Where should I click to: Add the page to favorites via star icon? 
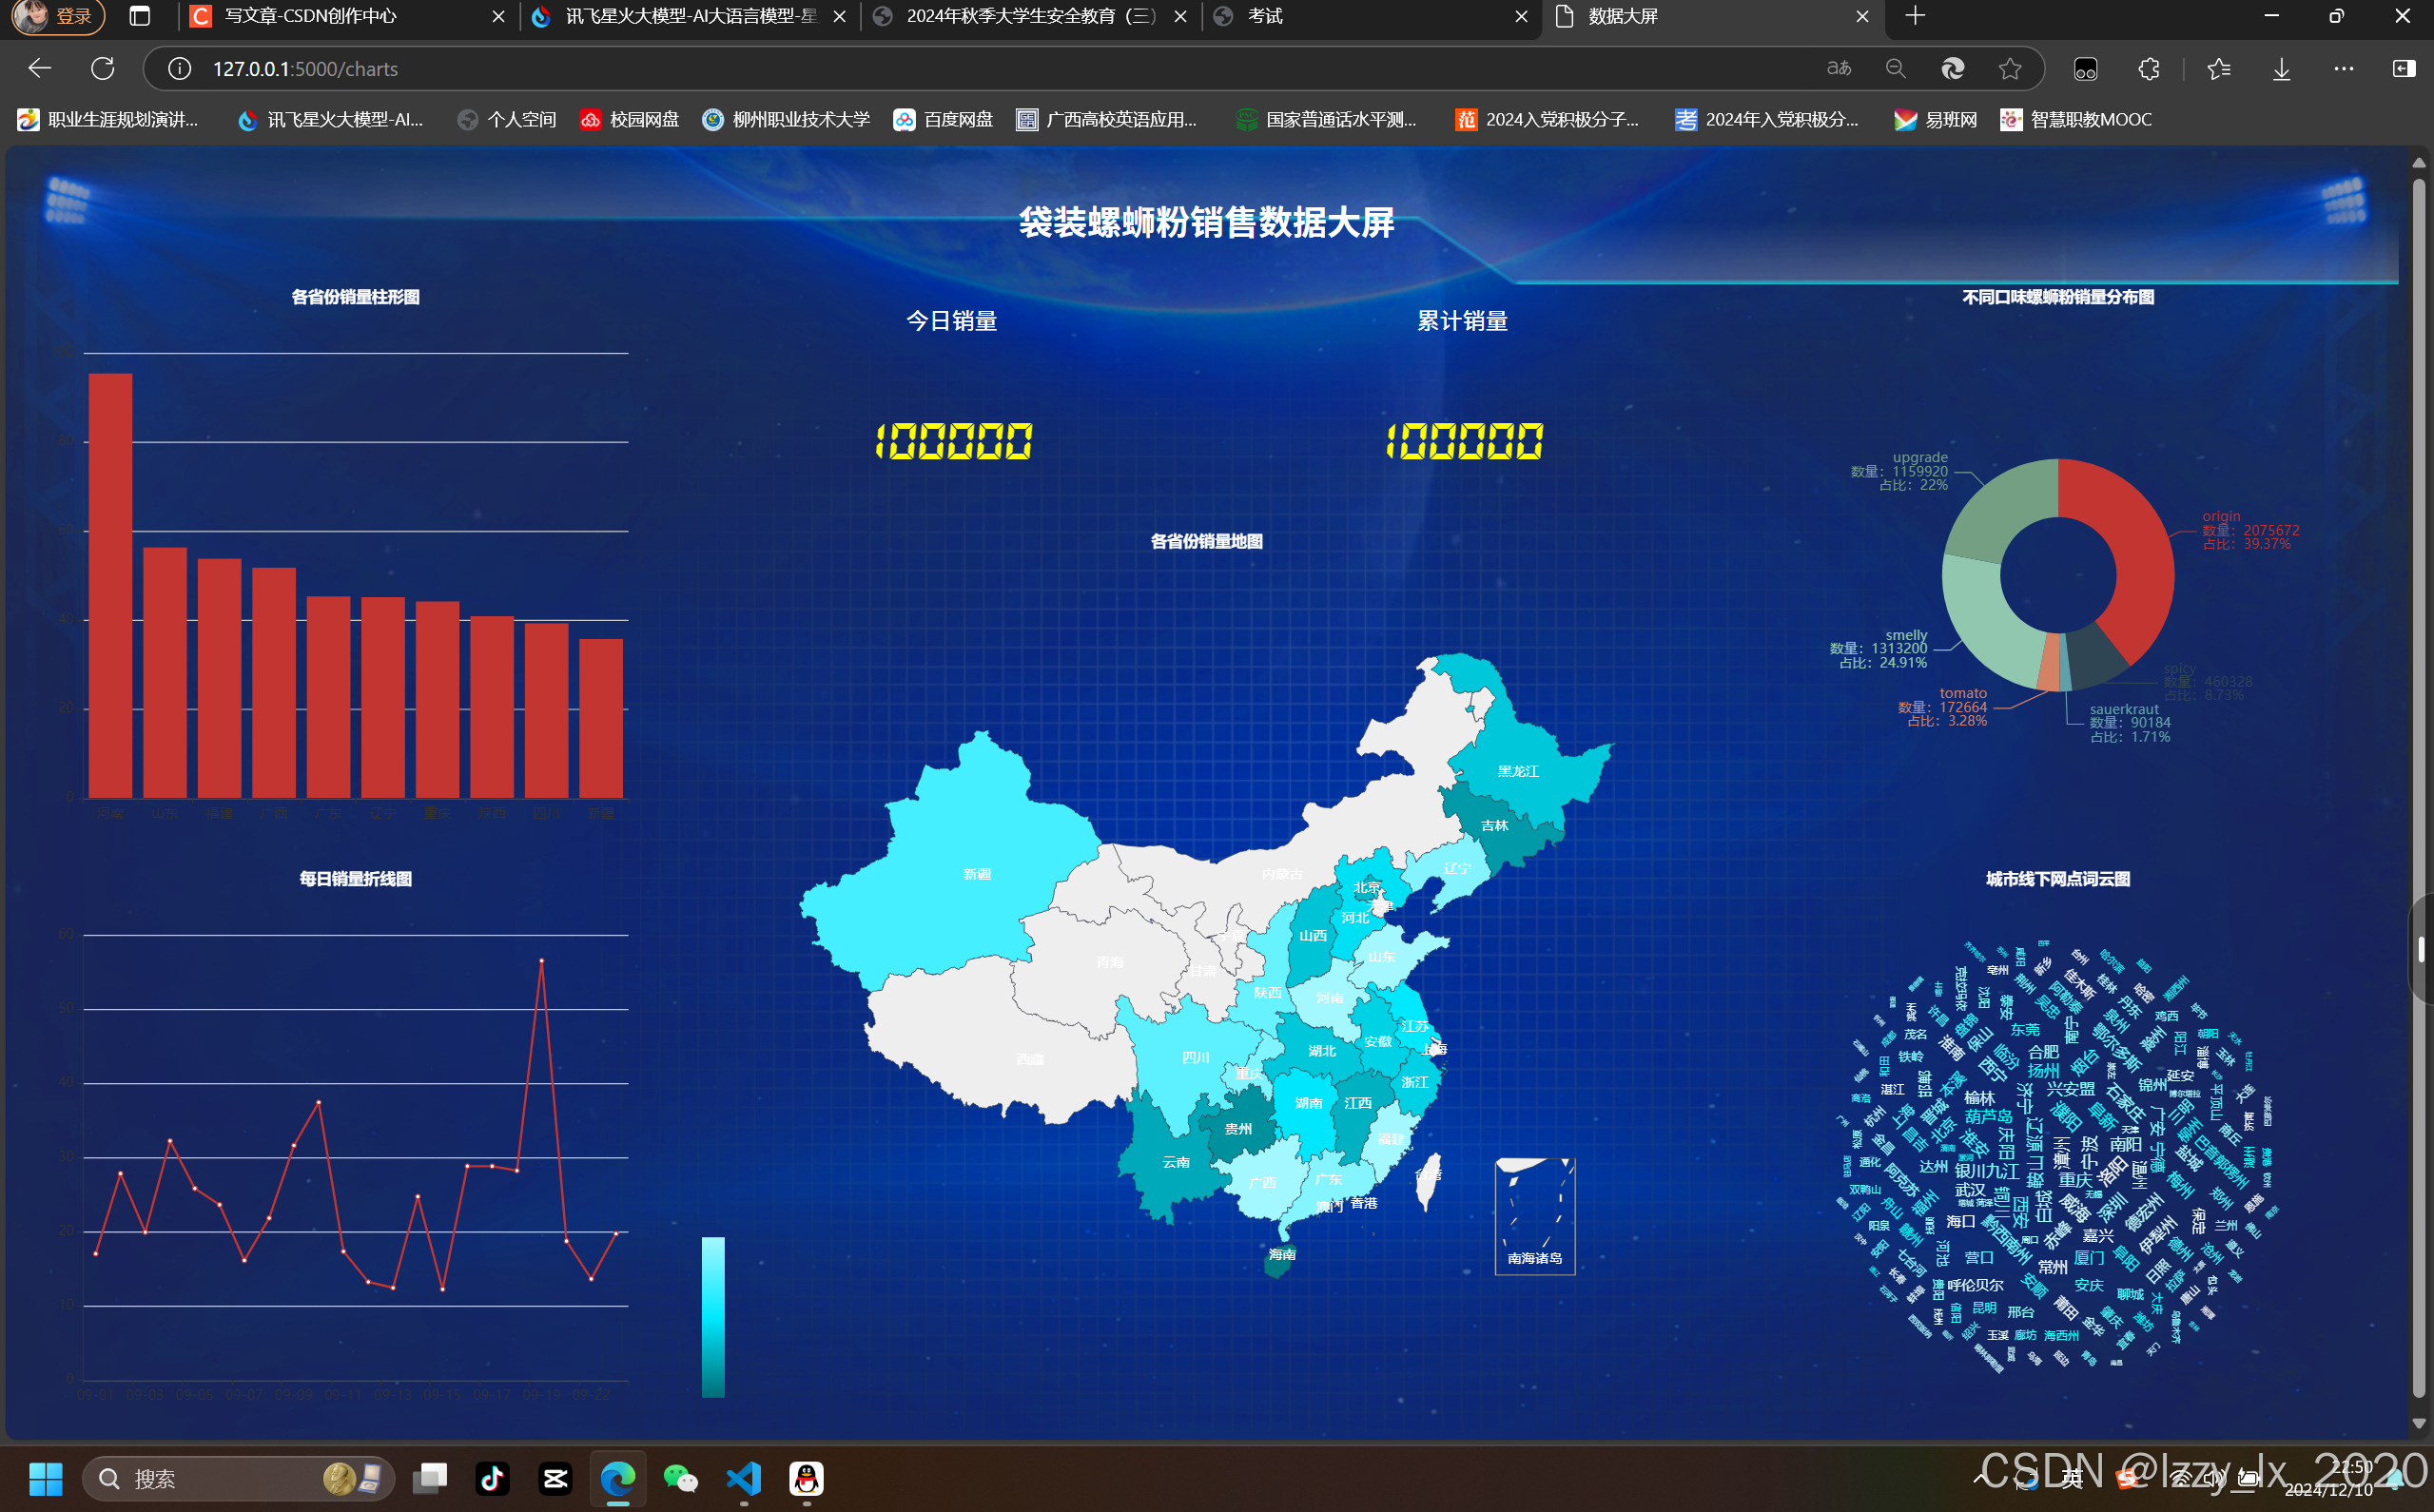tap(2009, 68)
